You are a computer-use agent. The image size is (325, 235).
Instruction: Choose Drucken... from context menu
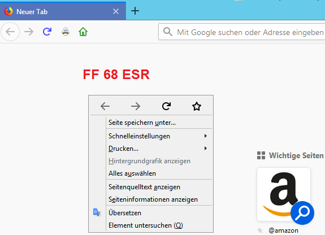(x=159, y=149)
